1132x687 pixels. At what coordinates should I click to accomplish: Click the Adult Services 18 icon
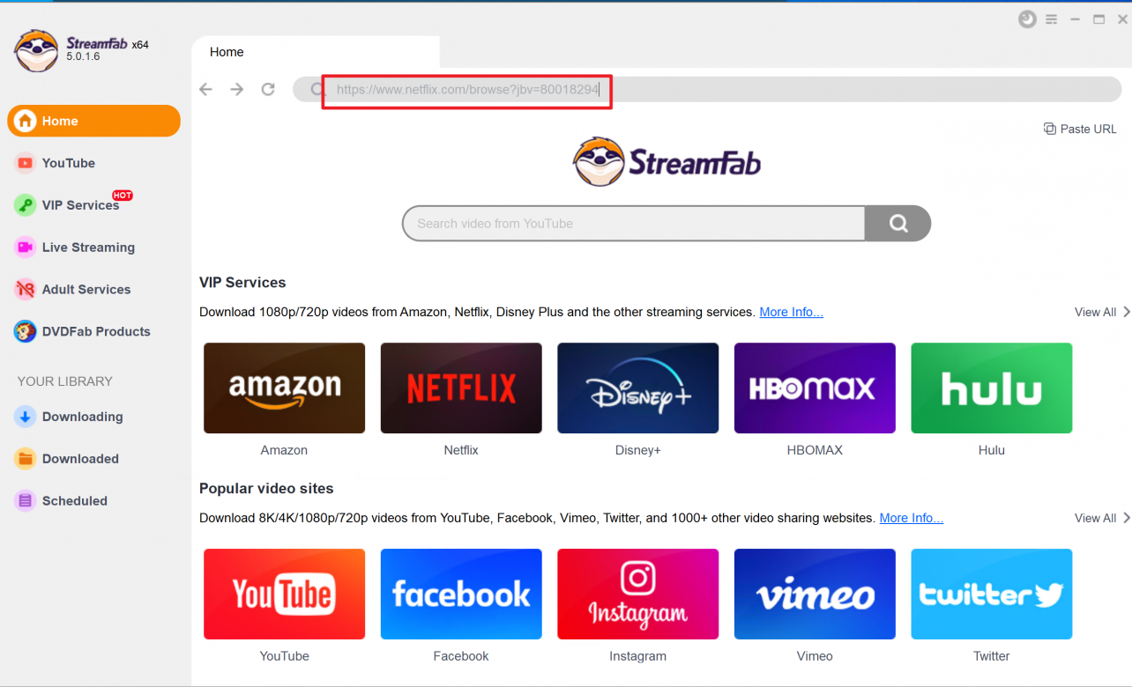pos(25,289)
